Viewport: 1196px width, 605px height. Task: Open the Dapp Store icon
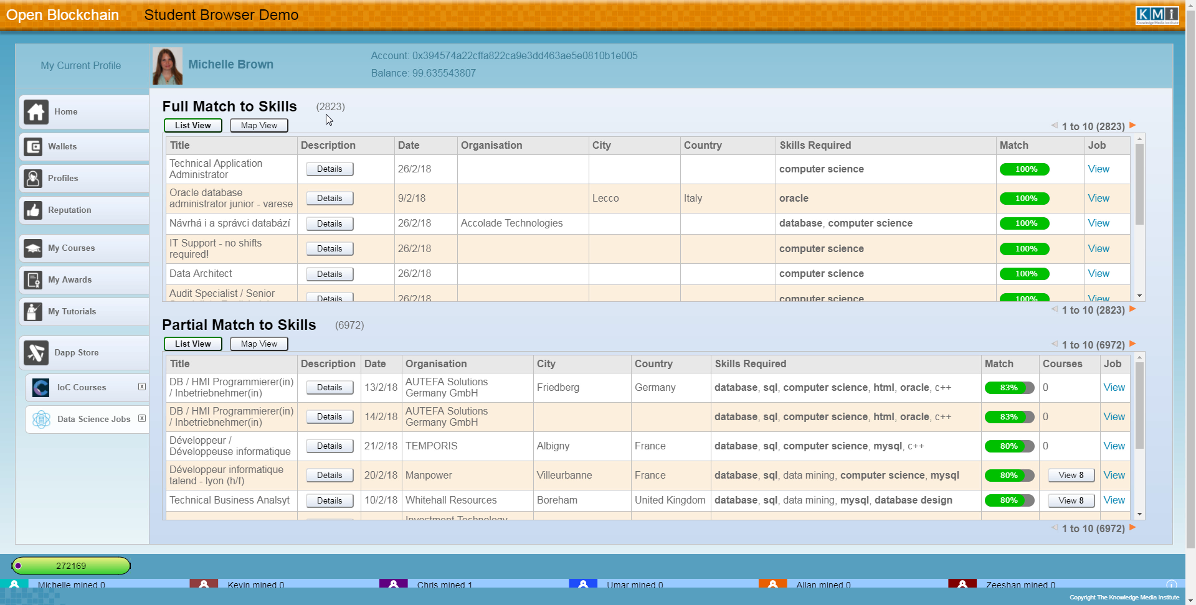(36, 353)
